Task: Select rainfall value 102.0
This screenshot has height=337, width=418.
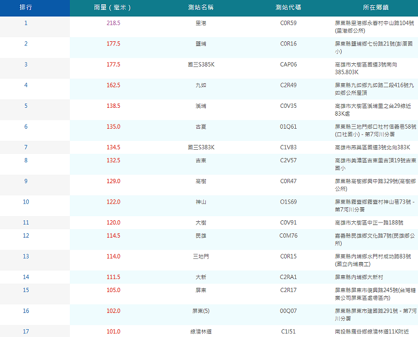Action: [113, 311]
